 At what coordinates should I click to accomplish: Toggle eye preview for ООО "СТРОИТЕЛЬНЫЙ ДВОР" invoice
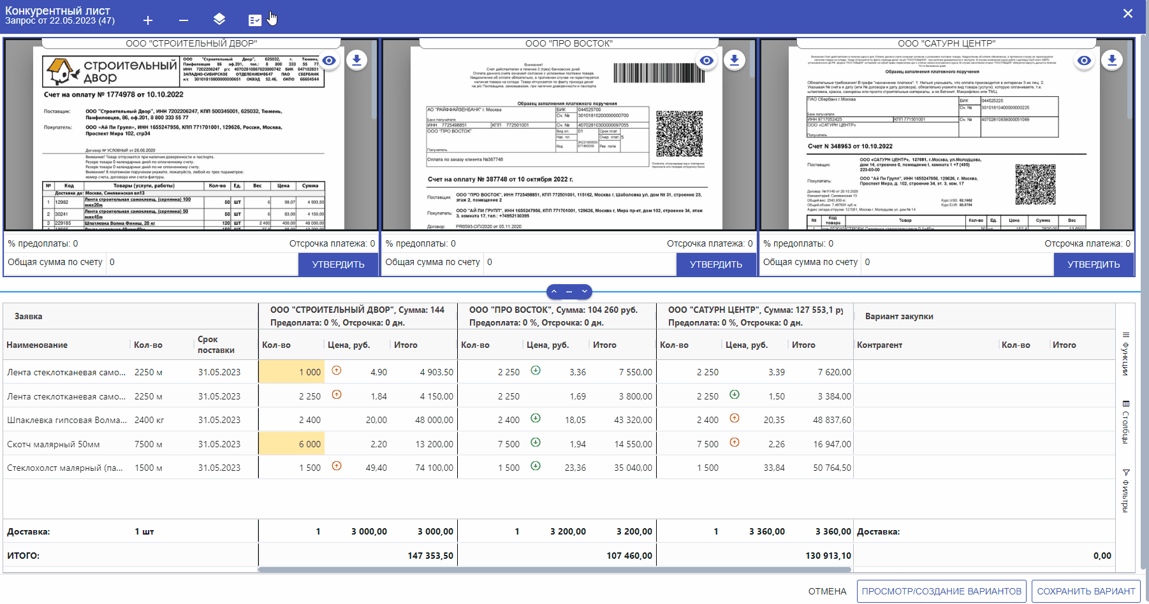click(329, 61)
